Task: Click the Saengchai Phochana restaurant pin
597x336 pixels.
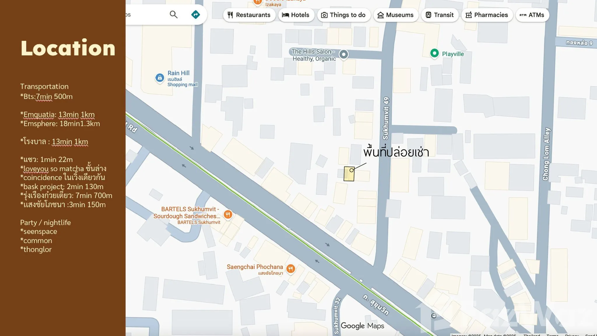Action: [290, 269]
